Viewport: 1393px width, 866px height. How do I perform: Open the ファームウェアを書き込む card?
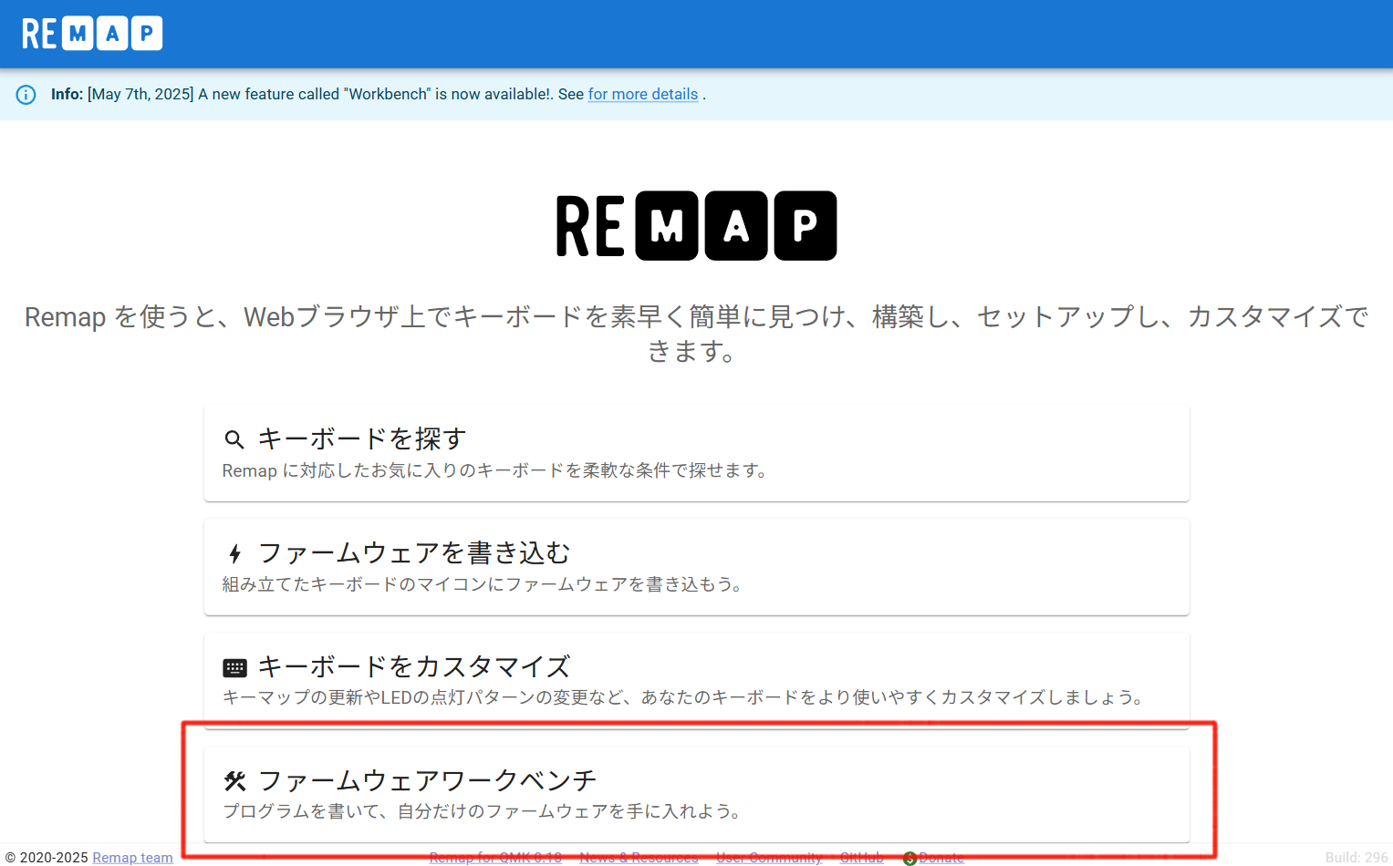pyautogui.click(x=697, y=567)
